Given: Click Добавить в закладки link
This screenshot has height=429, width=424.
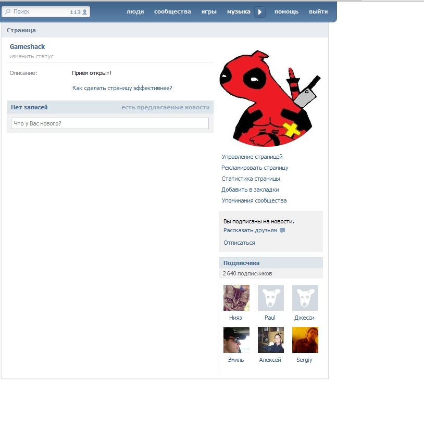Looking at the screenshot, I should pyautogui.click(x=250, y=190).
